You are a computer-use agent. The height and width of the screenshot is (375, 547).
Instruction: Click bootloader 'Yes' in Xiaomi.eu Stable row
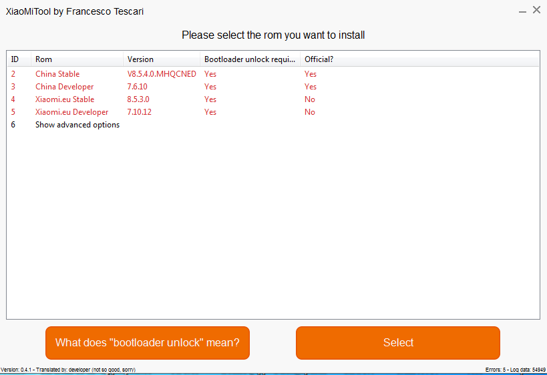210,99
